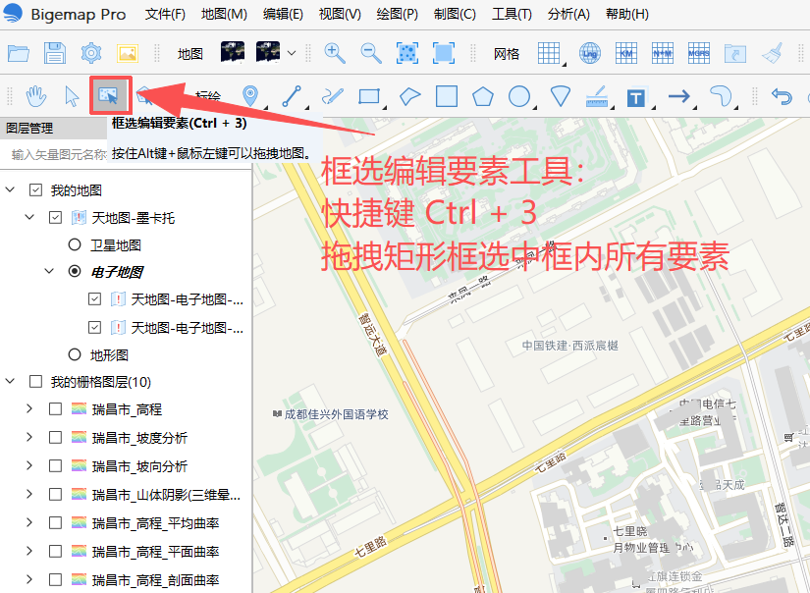Select the filled square shape tool
810x593 pixels.
click(x=447, y=96)
